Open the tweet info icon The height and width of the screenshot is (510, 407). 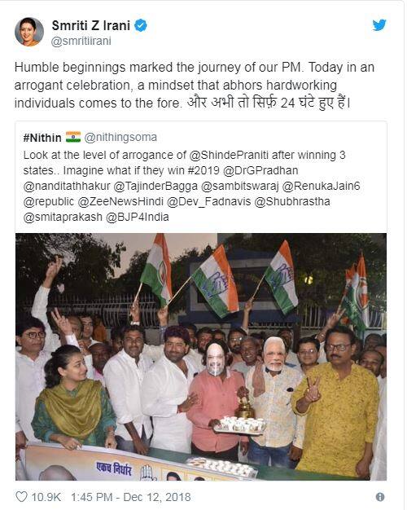[x=380, y=497]
